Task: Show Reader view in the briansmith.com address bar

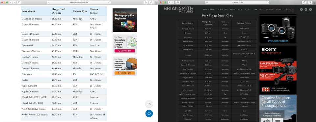Action: [x=207, y=2]
